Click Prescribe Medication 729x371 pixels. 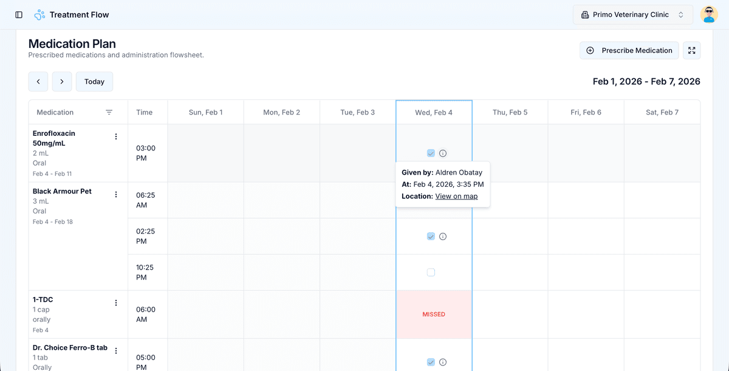(629, 50)
